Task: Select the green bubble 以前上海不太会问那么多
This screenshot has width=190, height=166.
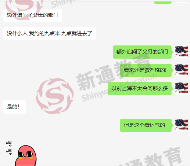Action: pyautogui.click(x=140, y=89)
